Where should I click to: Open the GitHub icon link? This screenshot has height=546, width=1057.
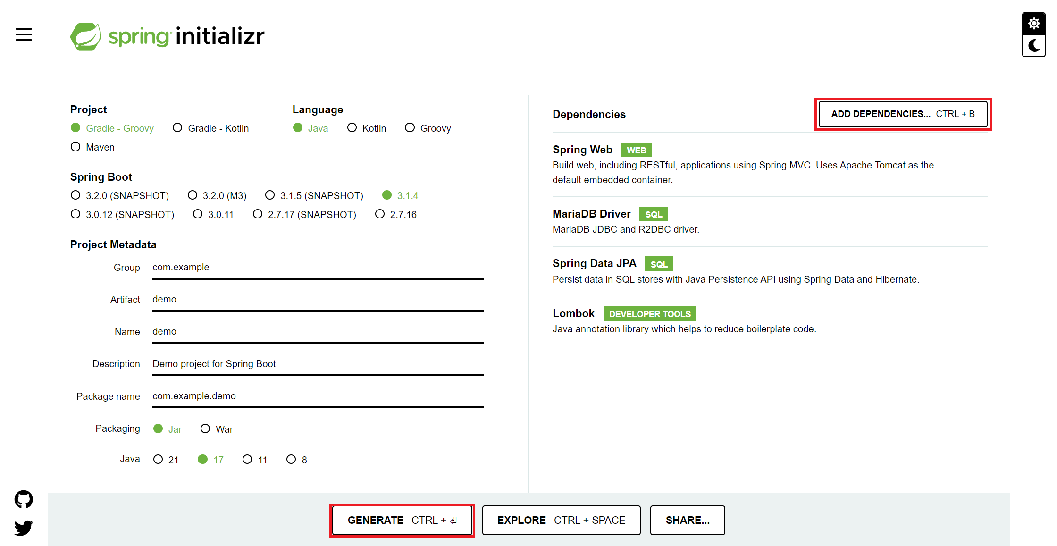(24, 499)
